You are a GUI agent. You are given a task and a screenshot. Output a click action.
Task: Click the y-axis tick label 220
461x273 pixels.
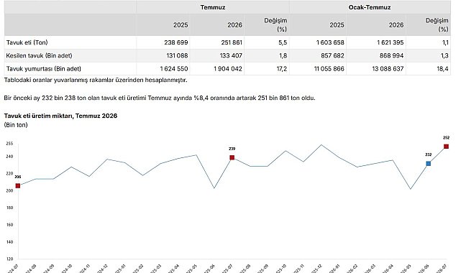tap(9, 173)
